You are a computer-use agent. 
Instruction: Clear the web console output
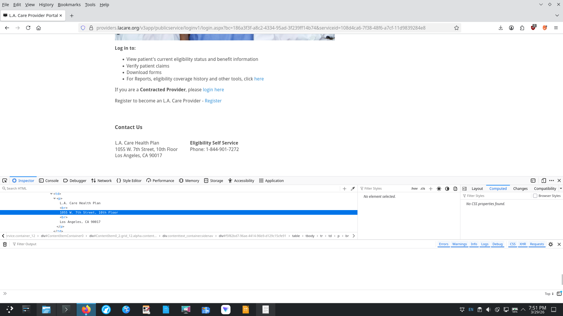point(5,244)
